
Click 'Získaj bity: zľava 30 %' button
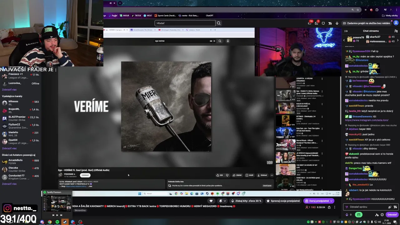click(246, 201)
